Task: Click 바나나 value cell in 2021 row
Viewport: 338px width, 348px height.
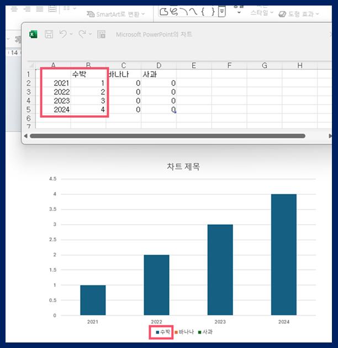Action: (x=124, y=83)
